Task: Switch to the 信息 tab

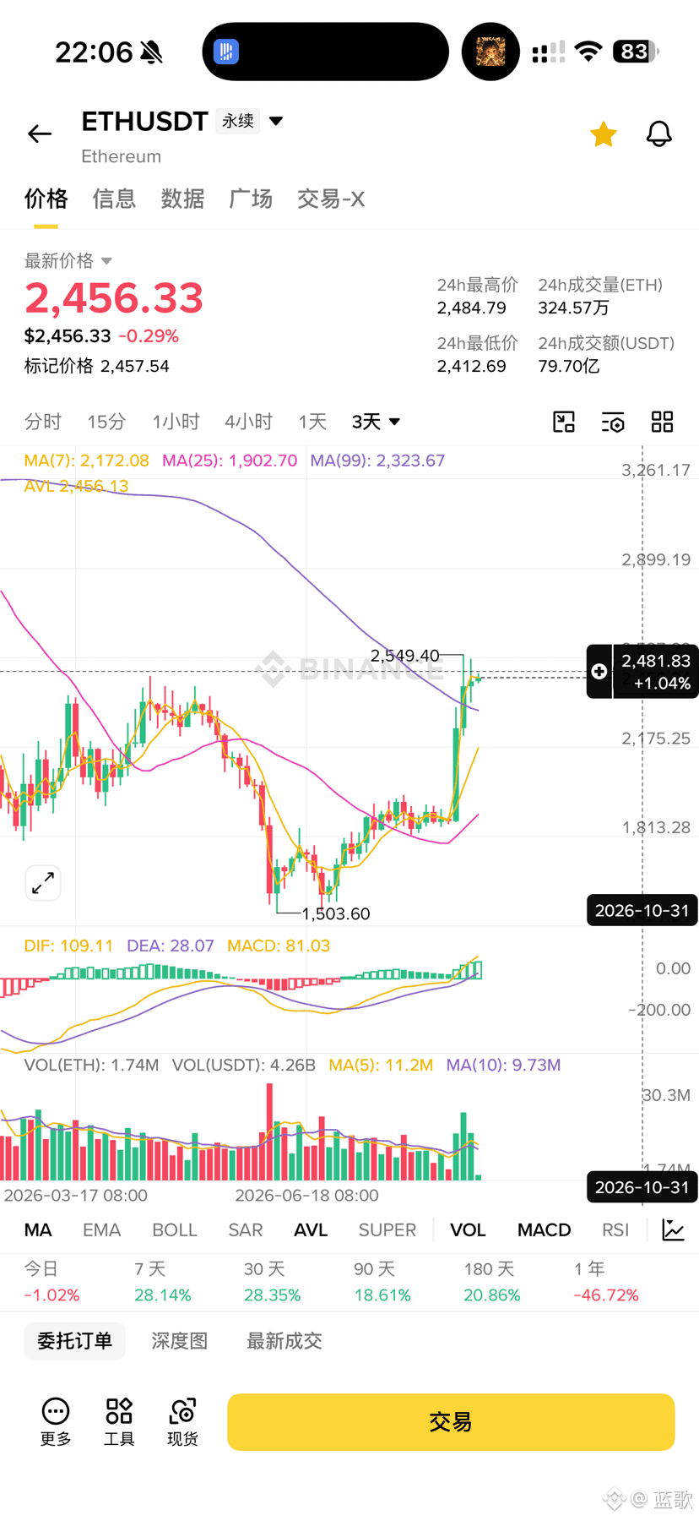Action: pos(114,199)
